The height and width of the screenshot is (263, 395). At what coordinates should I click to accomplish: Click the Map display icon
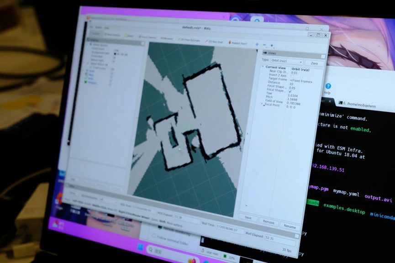point(87,74)
